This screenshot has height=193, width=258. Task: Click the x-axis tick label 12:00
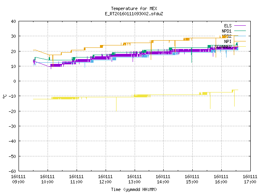(105, 182)
